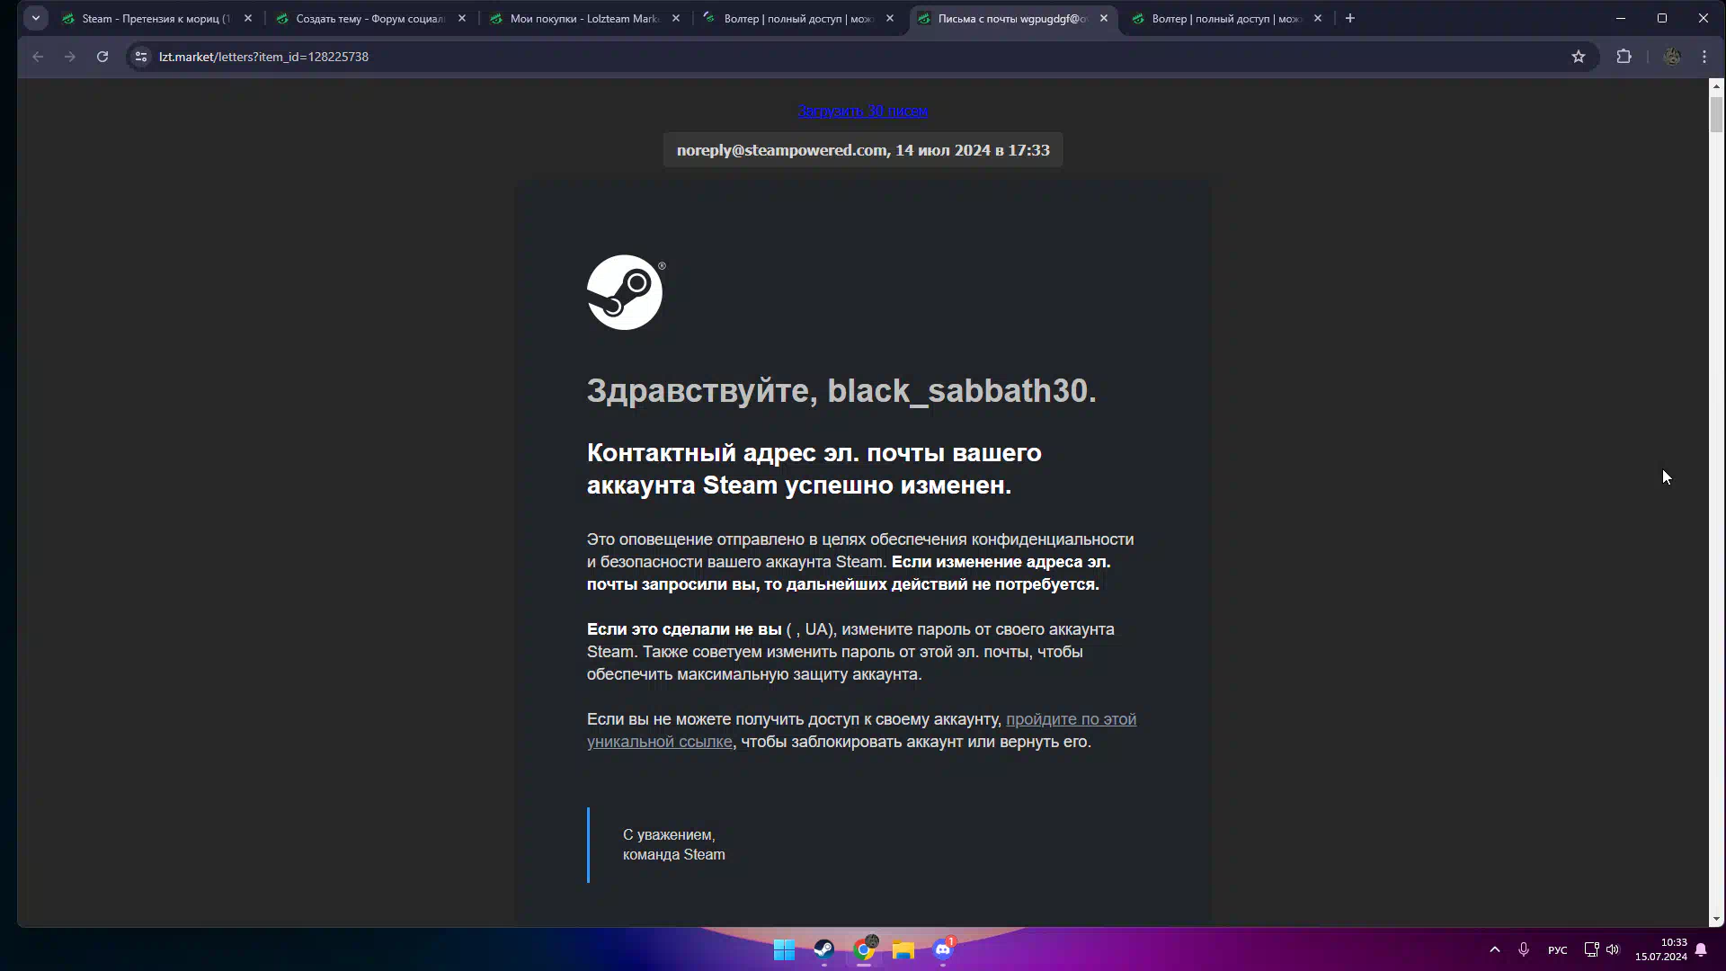Click the reload page icon

pos(102,57)
